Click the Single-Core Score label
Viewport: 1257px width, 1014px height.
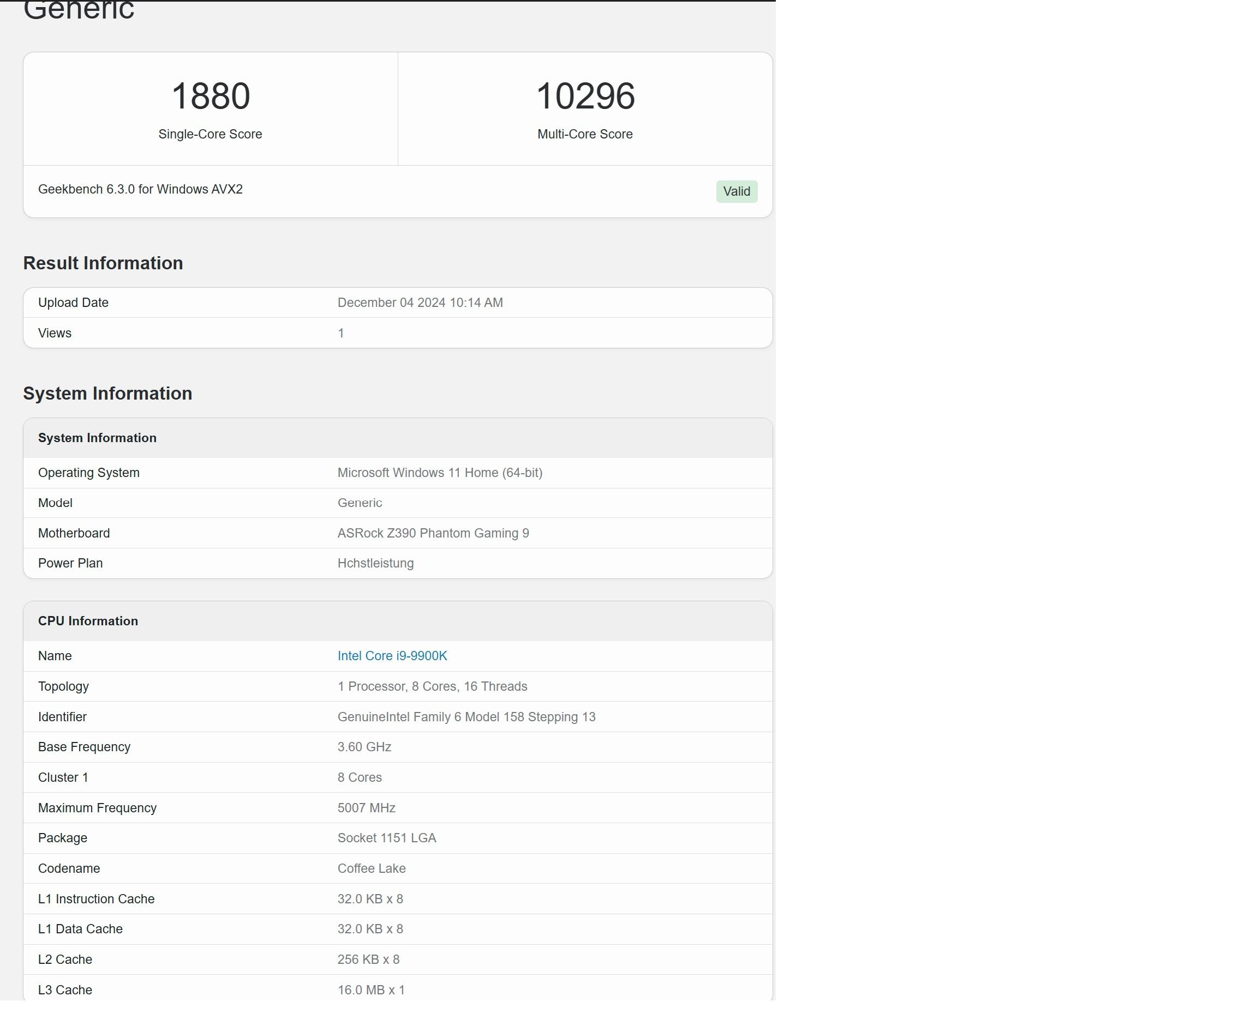210,134
